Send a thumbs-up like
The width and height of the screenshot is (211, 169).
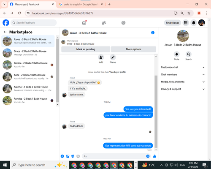tap(154, 156)
